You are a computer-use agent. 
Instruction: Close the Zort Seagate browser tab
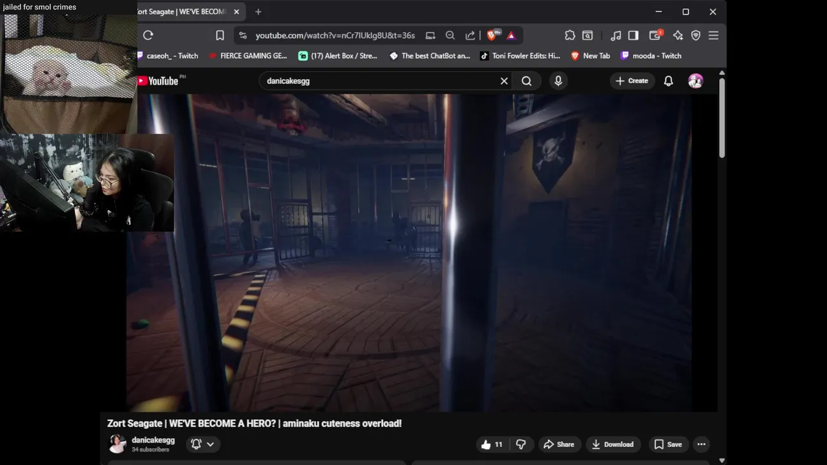(x=236, y=12)
